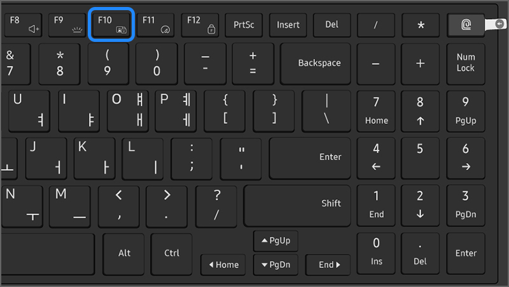Toggle the Num Lock key
Viewport: 509px width, 287px height.
(465, 63)
